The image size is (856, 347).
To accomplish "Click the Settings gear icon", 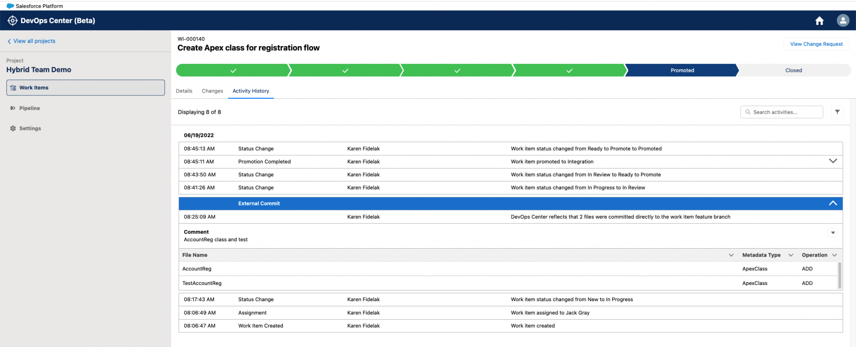I will pos(13,128).
